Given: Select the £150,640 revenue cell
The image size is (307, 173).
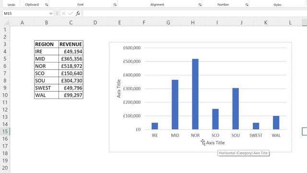Looking at the screenshot, I should click(x=71, y=74).
